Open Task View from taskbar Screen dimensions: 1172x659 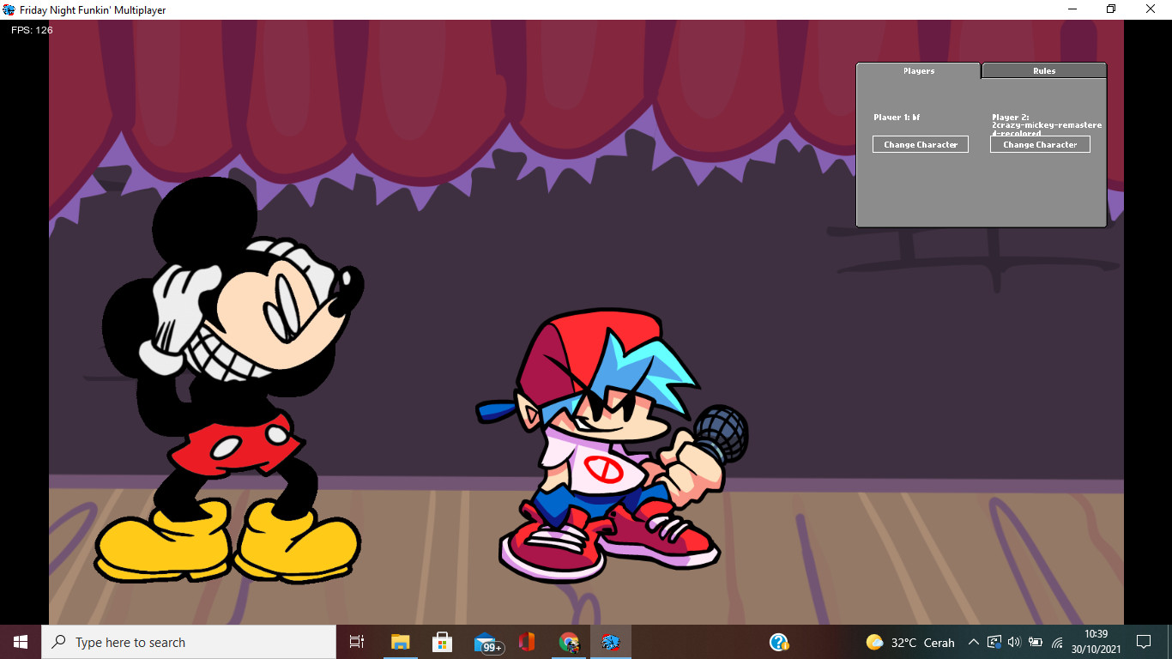pos(357,642)
